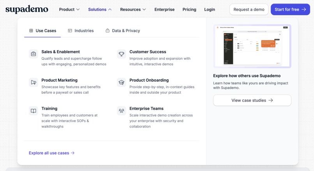
Task: Click the arrow in Start for free
Action: pos(304,9)
